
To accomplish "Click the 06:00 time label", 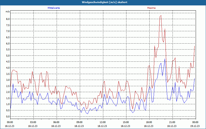I will [57, 122].
